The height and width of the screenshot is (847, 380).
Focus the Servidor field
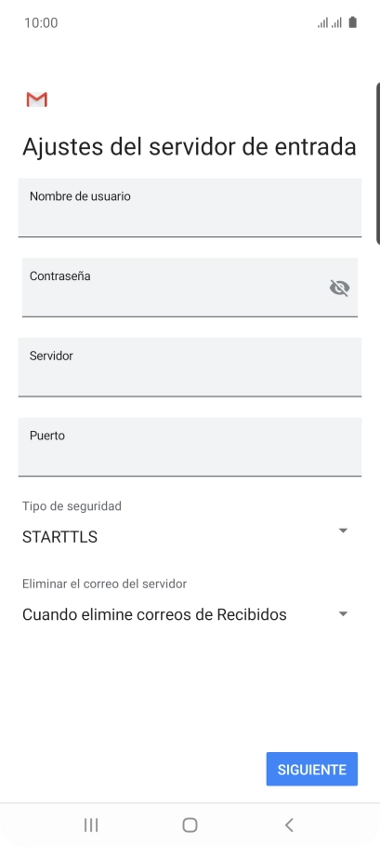click(190, 368)
